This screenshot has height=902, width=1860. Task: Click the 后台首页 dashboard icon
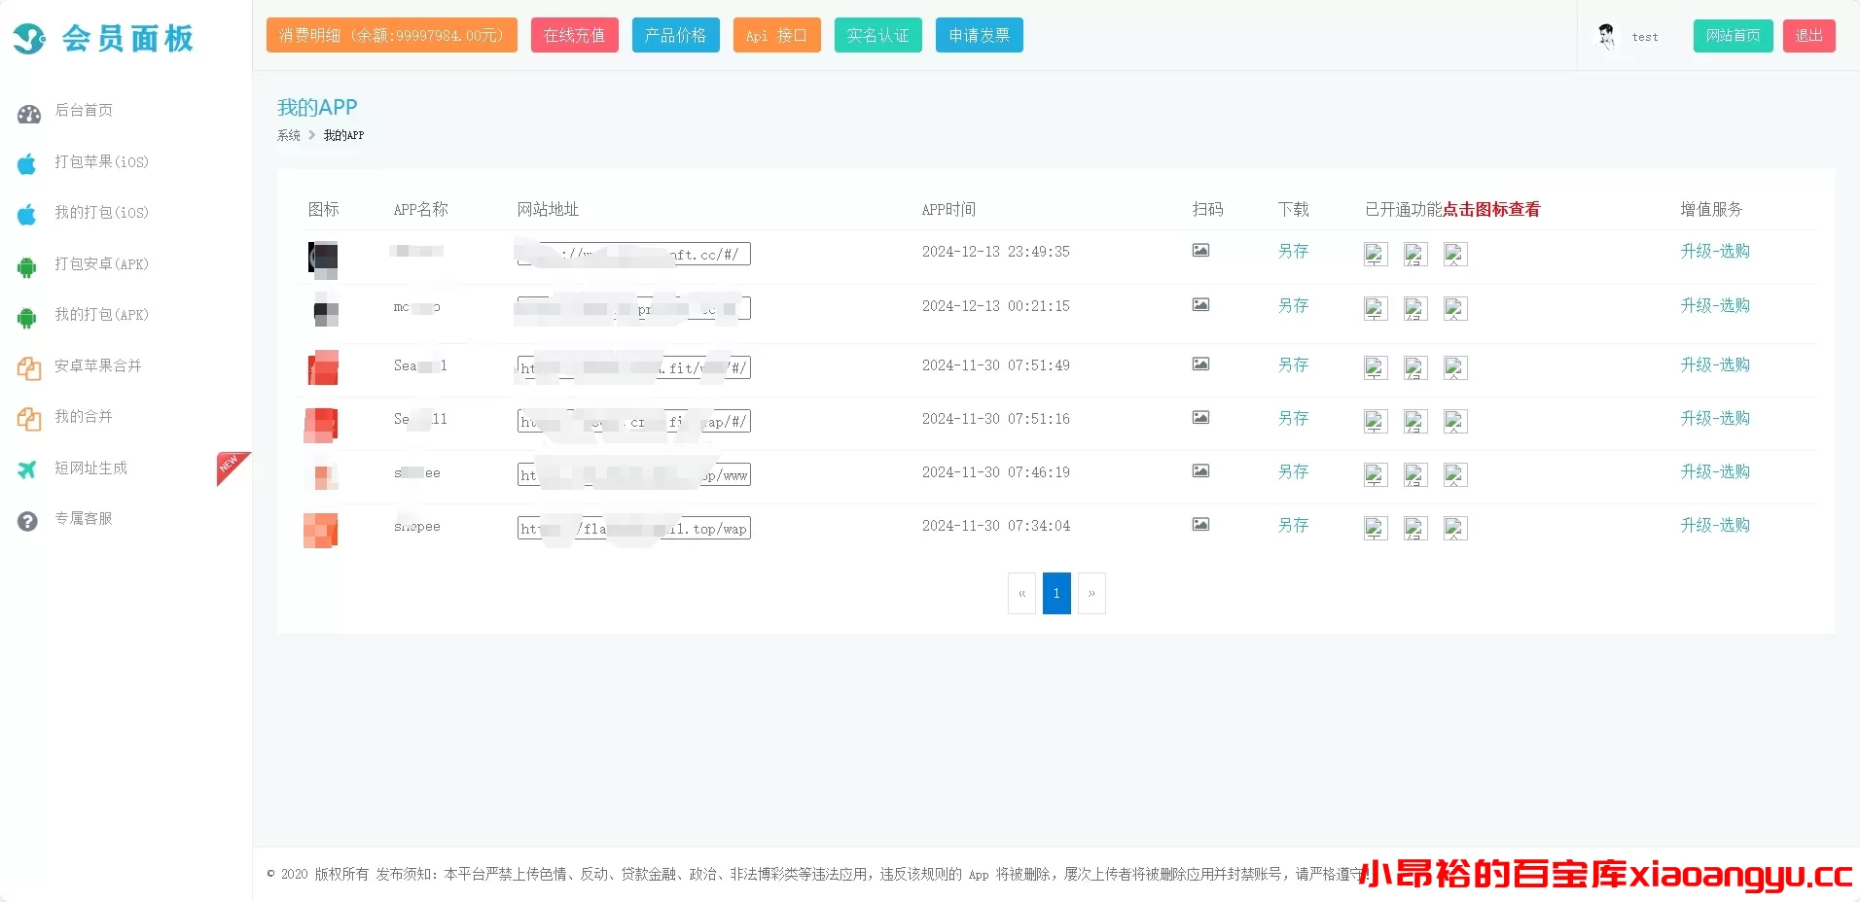pos(26,112)
